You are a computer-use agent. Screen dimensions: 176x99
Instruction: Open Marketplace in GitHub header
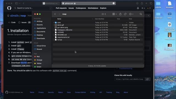coord(93,8)
